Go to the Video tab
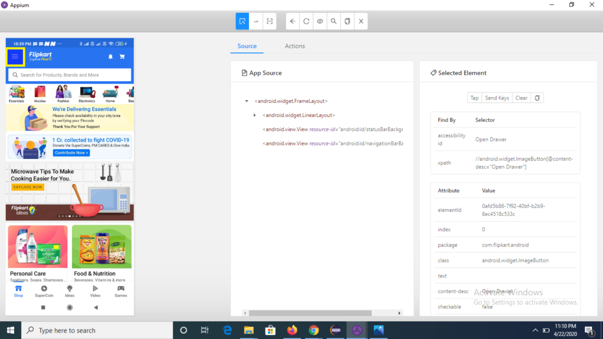The image size is (603, 339). [95, 291]
